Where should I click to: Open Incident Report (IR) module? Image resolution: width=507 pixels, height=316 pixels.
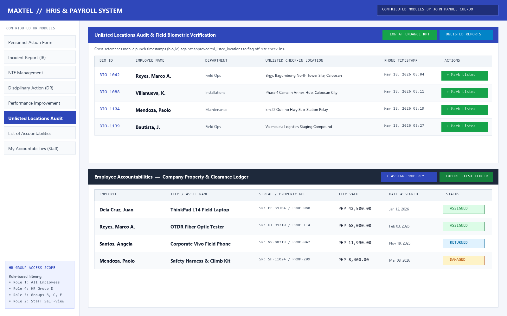coord(40,57)
